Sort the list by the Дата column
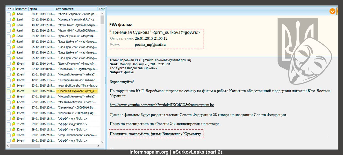Screen dimensions: 343x155 (41, 9)
